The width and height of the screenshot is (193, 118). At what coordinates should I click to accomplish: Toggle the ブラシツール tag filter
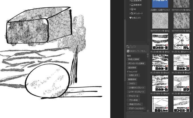[x=133, y=96]
